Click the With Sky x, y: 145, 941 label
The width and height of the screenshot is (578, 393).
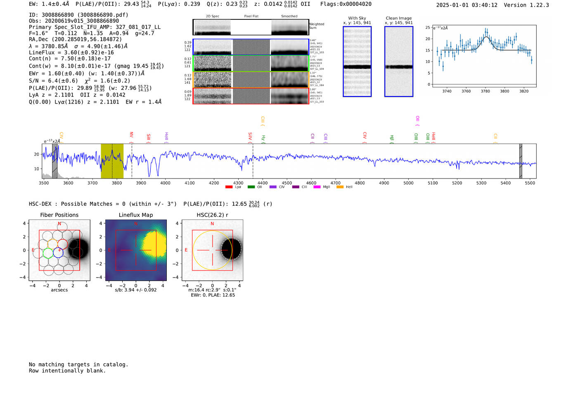coord(357,21)
